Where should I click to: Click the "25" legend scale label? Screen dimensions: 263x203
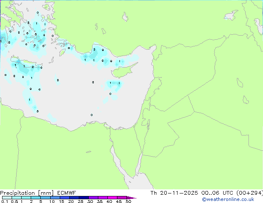(x=80, y=201)
